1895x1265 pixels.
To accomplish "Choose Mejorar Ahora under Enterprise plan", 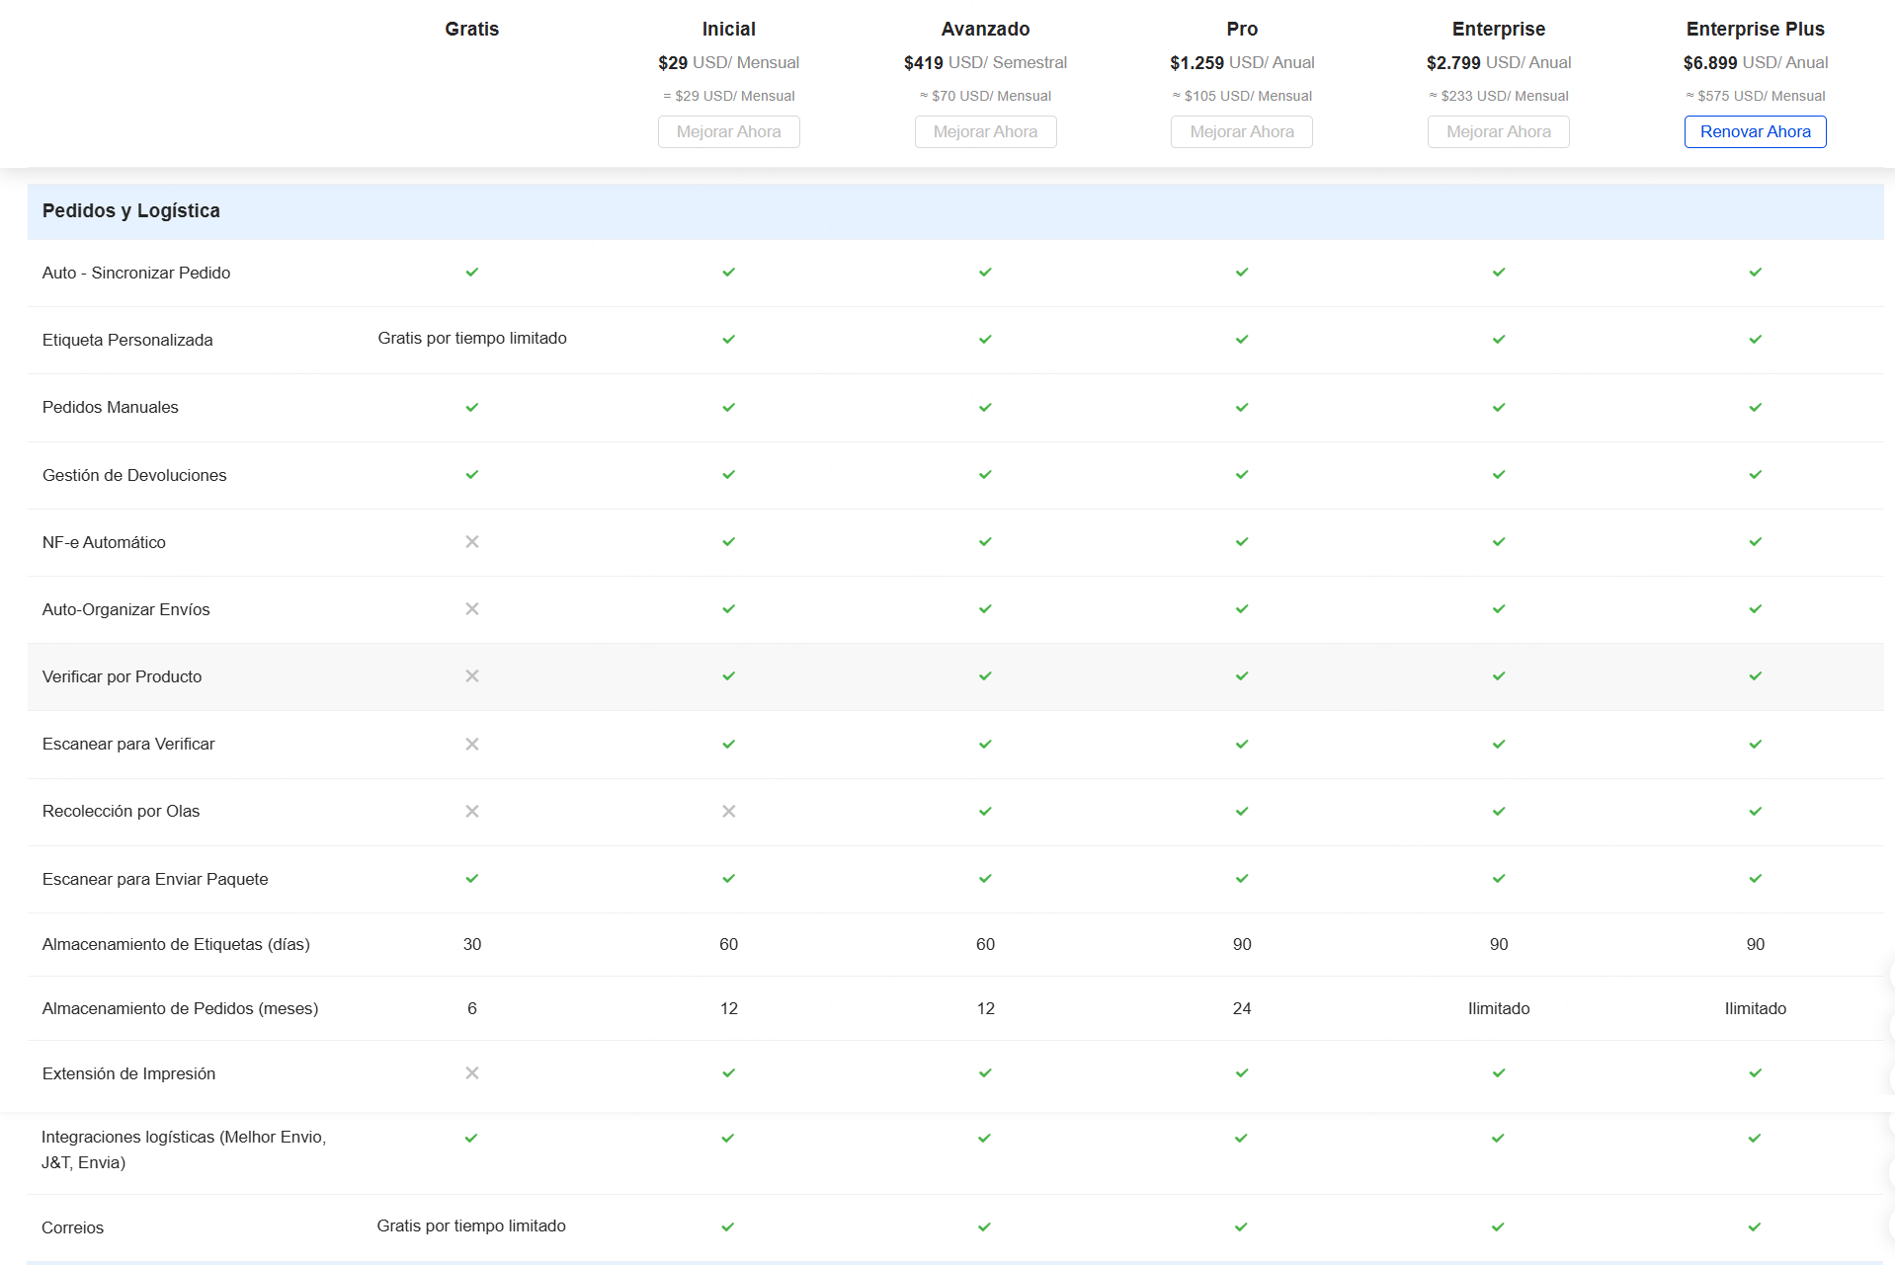I will click(x=1498, y=131).
